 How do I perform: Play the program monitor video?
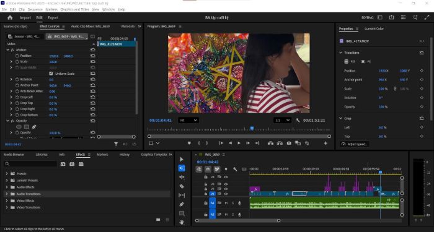pos(239,143)
